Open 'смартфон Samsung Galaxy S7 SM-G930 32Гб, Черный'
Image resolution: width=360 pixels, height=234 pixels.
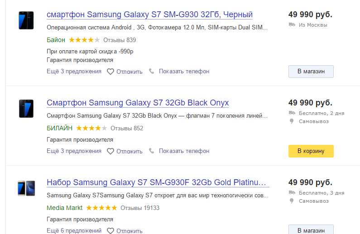click(x=149, y=14)
